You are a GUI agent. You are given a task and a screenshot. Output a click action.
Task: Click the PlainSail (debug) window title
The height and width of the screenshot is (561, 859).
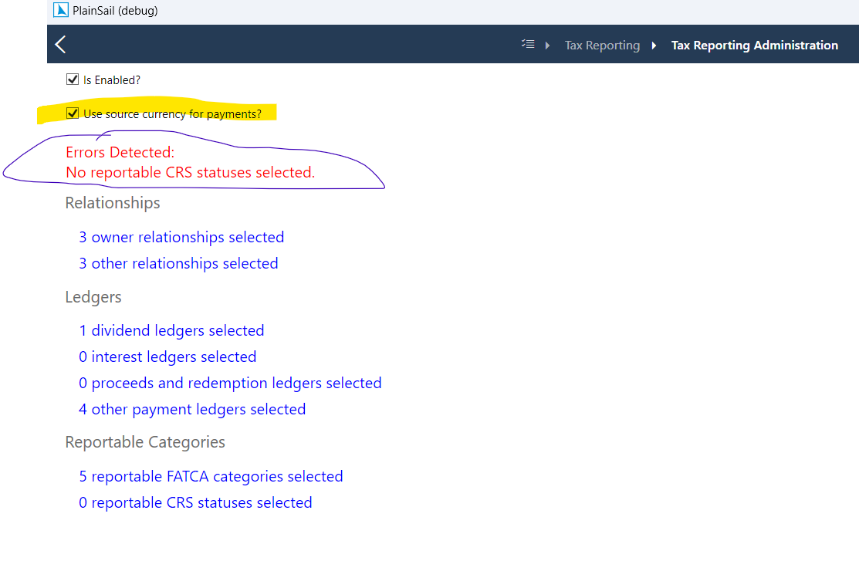[115, 10]
